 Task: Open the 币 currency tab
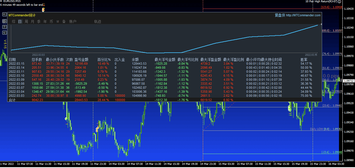point(51,21)
